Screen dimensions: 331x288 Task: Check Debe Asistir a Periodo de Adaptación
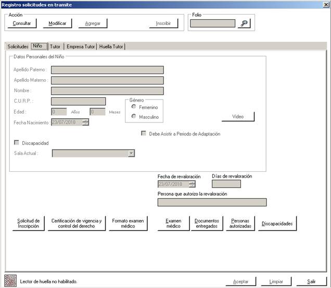144,133
